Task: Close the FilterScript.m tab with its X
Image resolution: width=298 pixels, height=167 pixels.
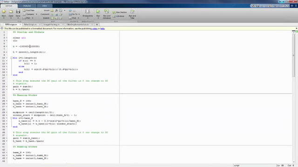Action: click(x=40, y=25)
